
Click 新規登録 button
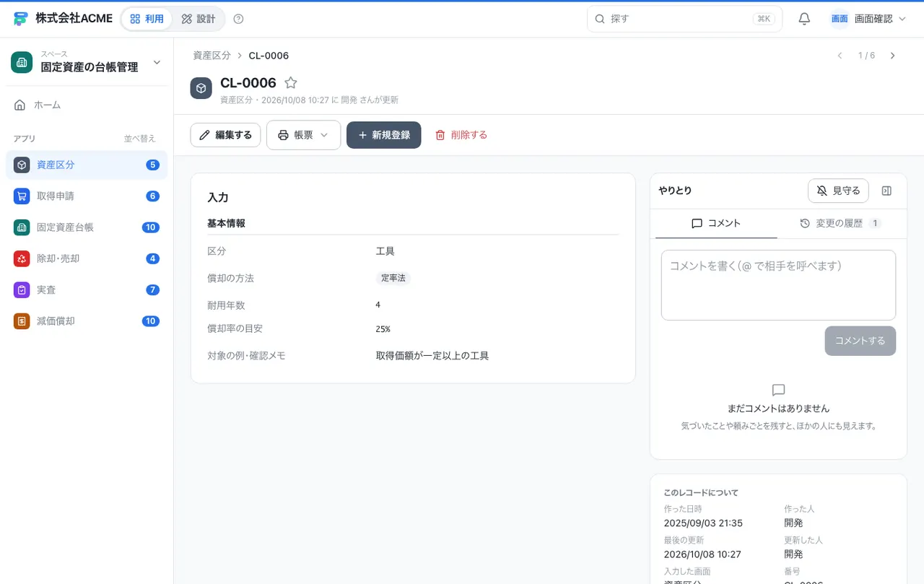[383, 135]
